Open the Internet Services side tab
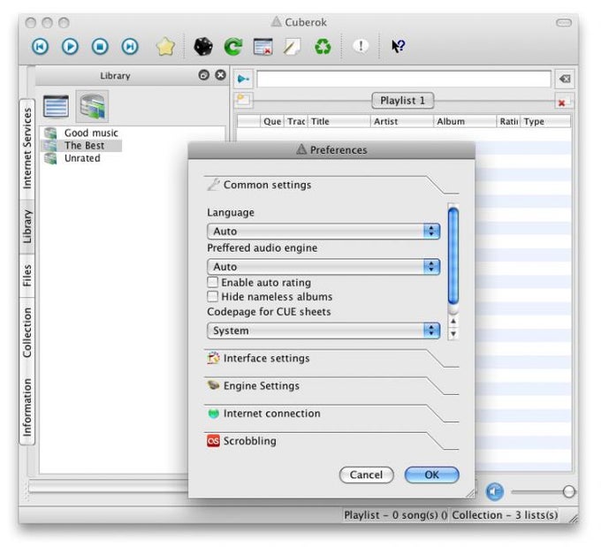 coord(27,148)
